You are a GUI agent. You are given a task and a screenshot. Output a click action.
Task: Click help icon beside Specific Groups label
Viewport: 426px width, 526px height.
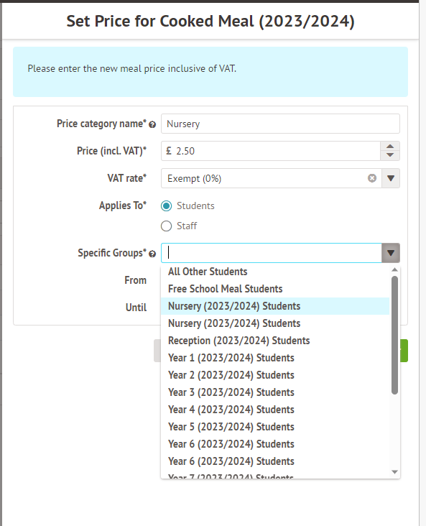click(x=152, y=254)
